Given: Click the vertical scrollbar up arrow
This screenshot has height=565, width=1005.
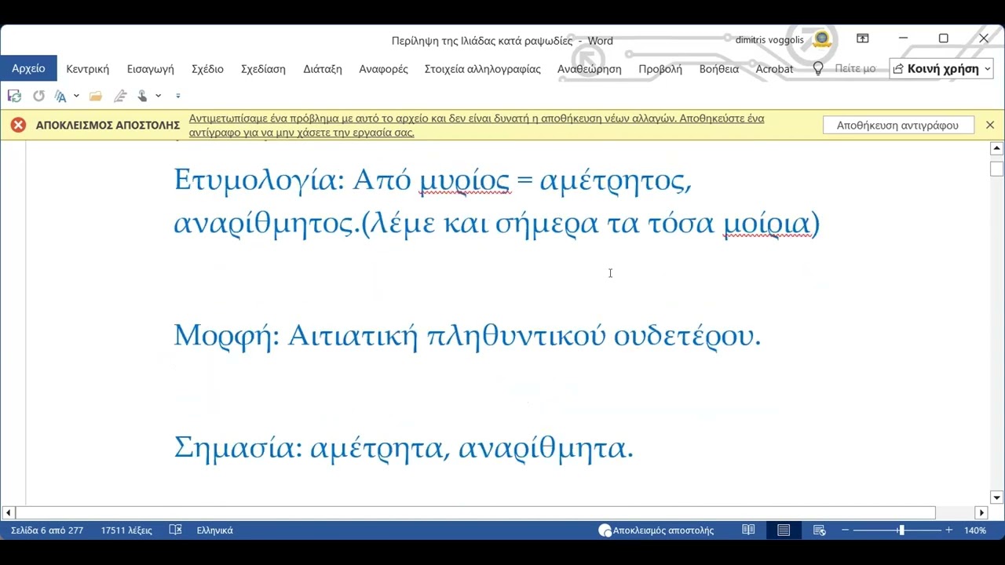Looking at the screenshot, I should tap(997, 148).
